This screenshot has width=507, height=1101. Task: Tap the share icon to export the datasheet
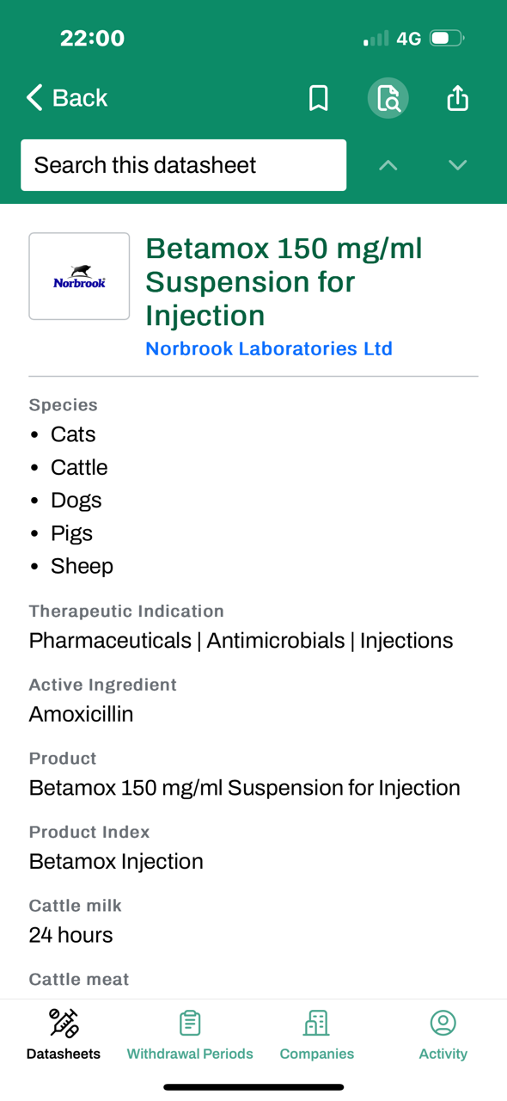point(457,97)
